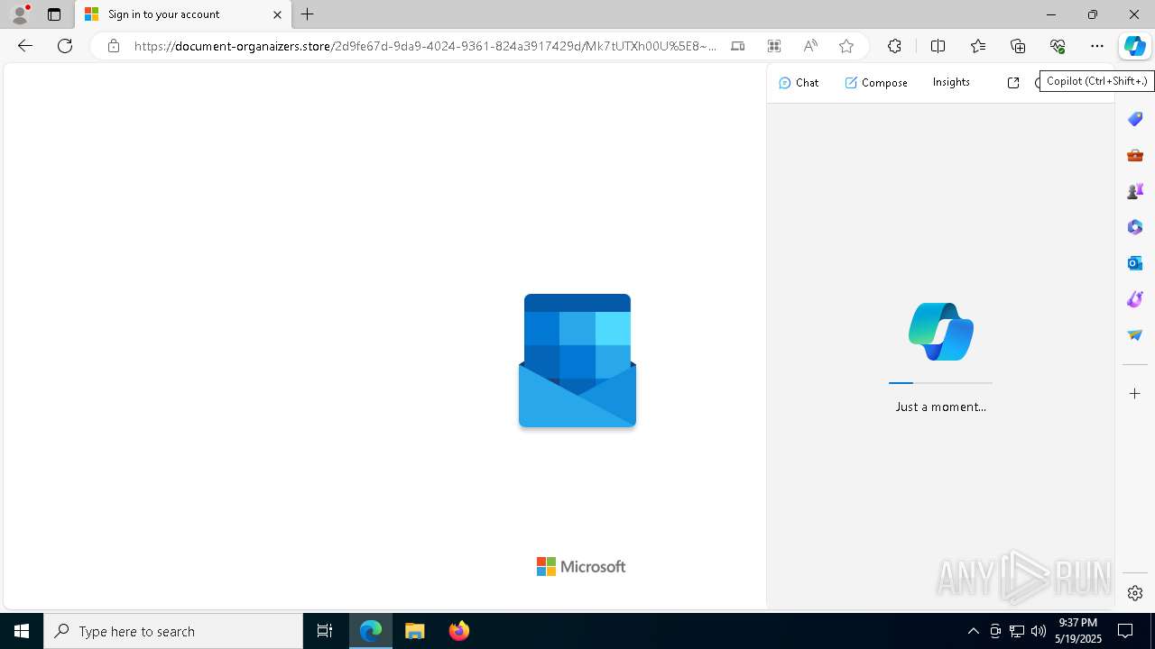
Task: Open Firefox from taskbar
Action: coord(458,631)
